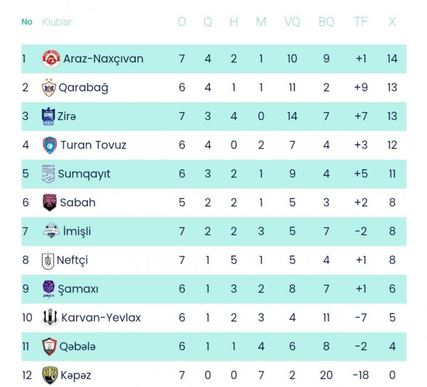The height and width of the screenshot is (387, 427).
Task: Click the TF goal difference header
Action: click(x=361, y=22)
